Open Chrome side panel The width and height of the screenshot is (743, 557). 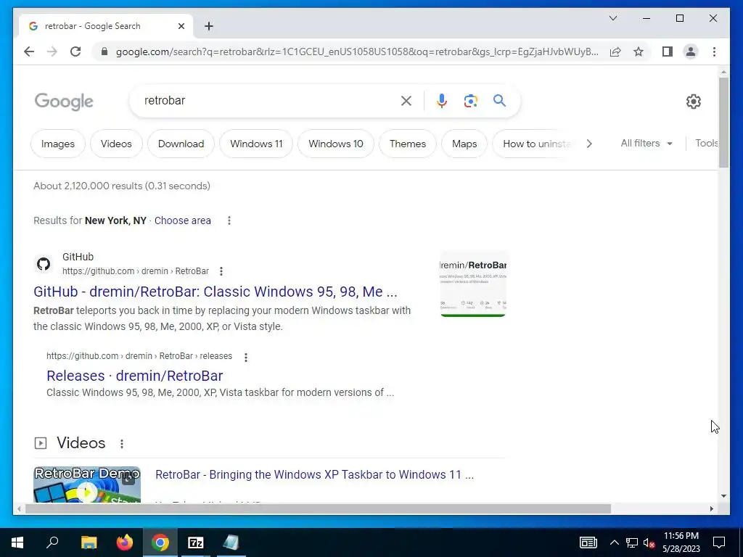pos(668,51)
